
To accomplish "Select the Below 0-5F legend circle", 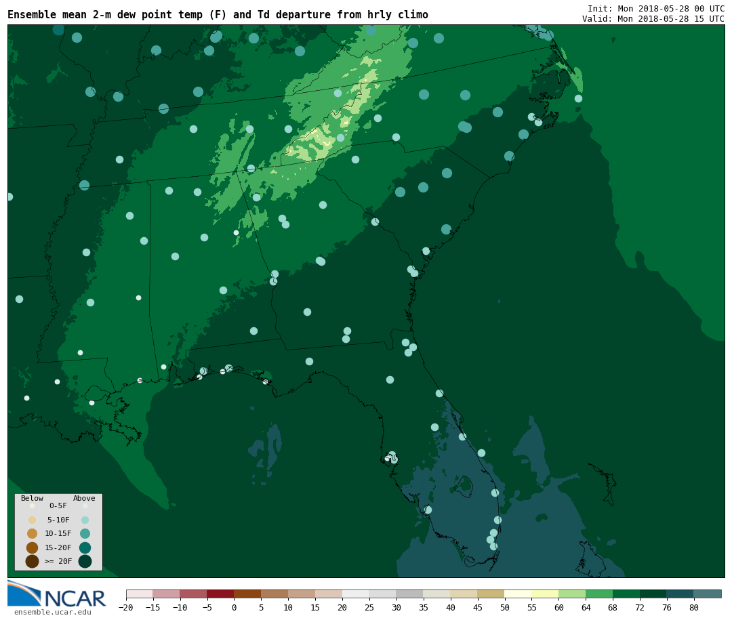I will click(x=33, y=505).
